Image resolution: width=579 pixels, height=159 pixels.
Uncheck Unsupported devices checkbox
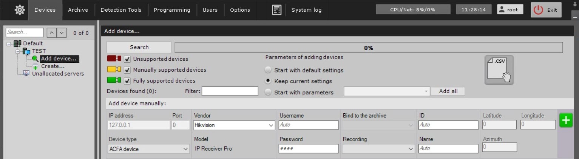[127, 59]
